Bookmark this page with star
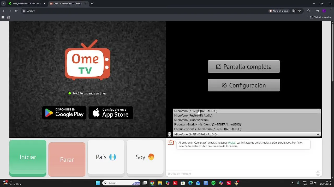This screenshot has height=187, width=334. coord(300,11)
